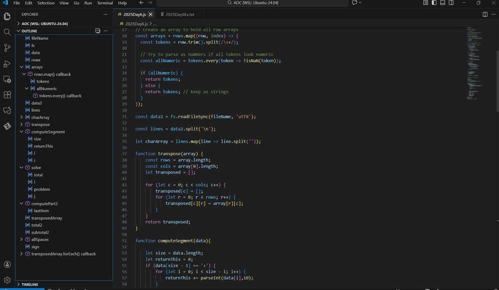The image size is (499, 290).
Task: Select the subtotal2 symbol in Outline
Action: coord(40,233)
